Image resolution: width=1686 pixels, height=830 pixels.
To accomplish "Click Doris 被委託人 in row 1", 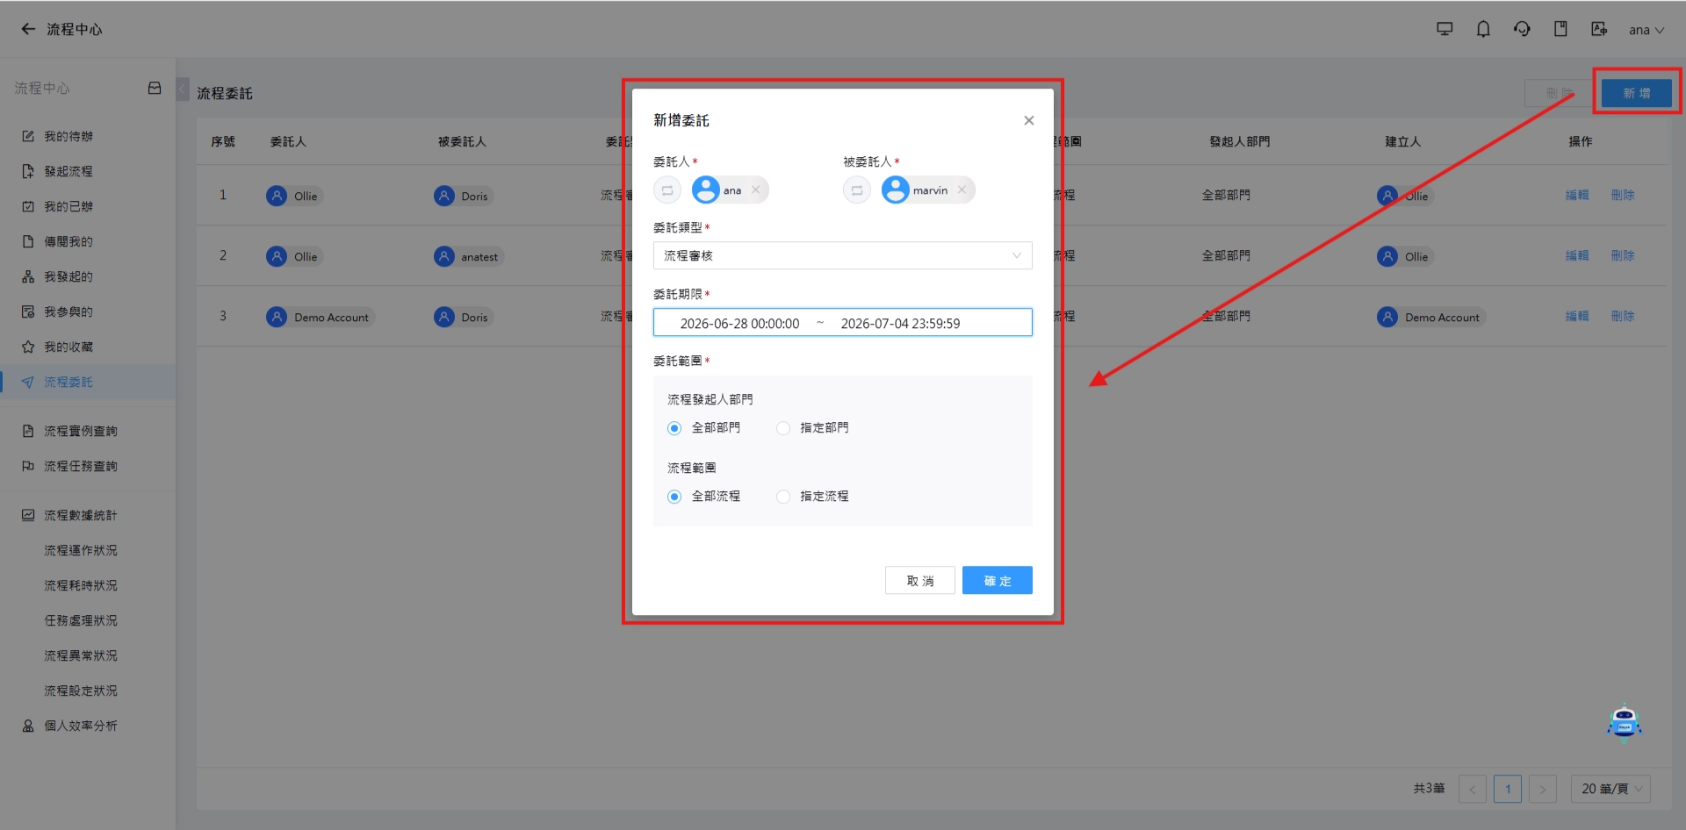I will pyautogui.click(x=463, y=196).
